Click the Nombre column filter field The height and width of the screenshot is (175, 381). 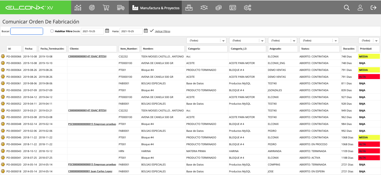tap(163, 49)
